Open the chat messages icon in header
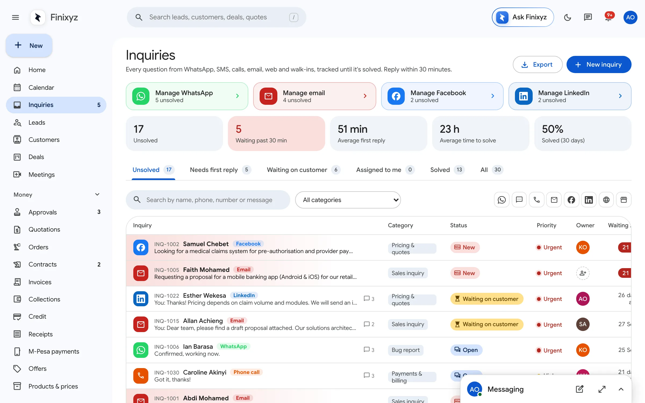 click(588, 17)
